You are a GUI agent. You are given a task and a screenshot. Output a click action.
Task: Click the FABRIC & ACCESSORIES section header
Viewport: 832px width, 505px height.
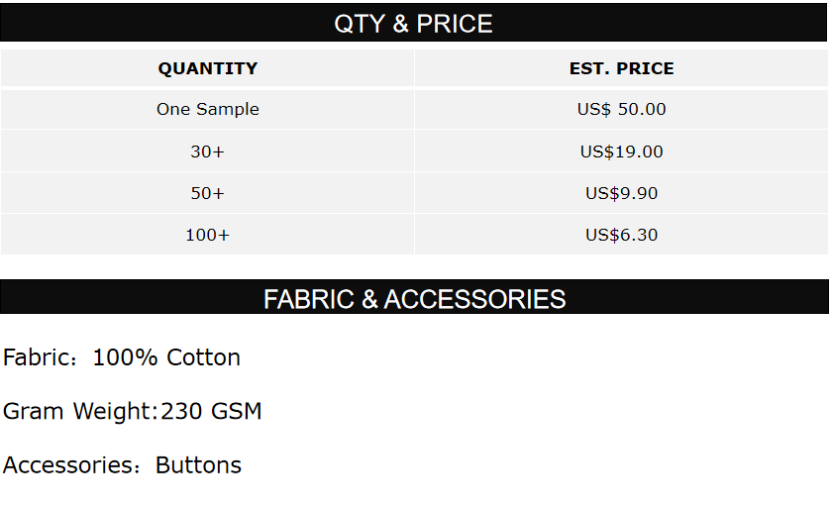(414, 299)
